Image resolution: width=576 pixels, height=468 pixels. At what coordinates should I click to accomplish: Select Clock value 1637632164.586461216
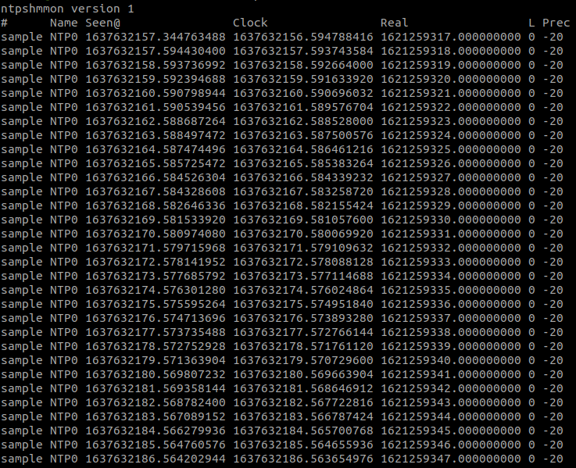click(303, 149)
